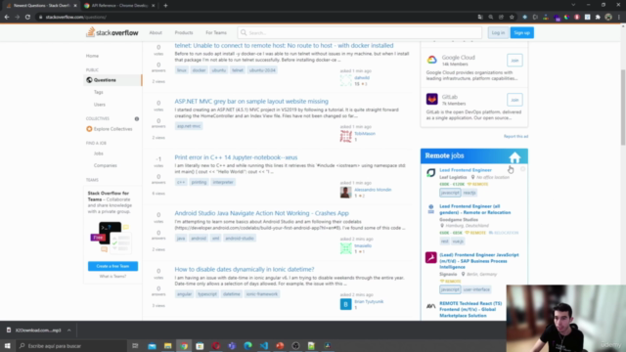Open Brian Tyutyunik's B avatar
This screenshot has height=352, width=626.
coord(345,304)
